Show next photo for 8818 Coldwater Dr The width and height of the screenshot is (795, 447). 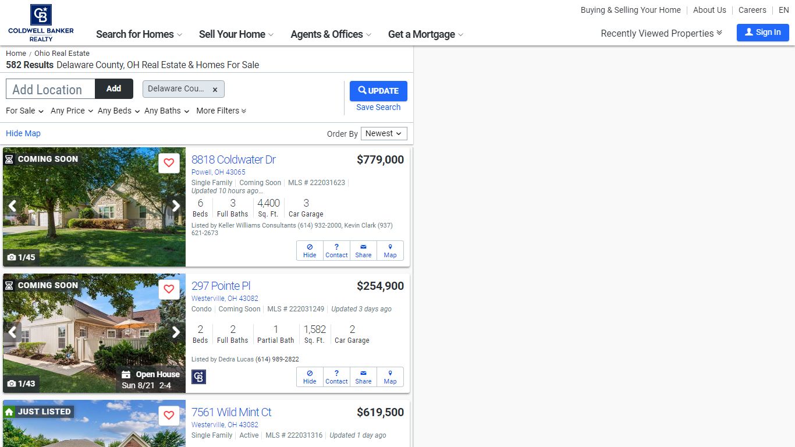(176, 206)
